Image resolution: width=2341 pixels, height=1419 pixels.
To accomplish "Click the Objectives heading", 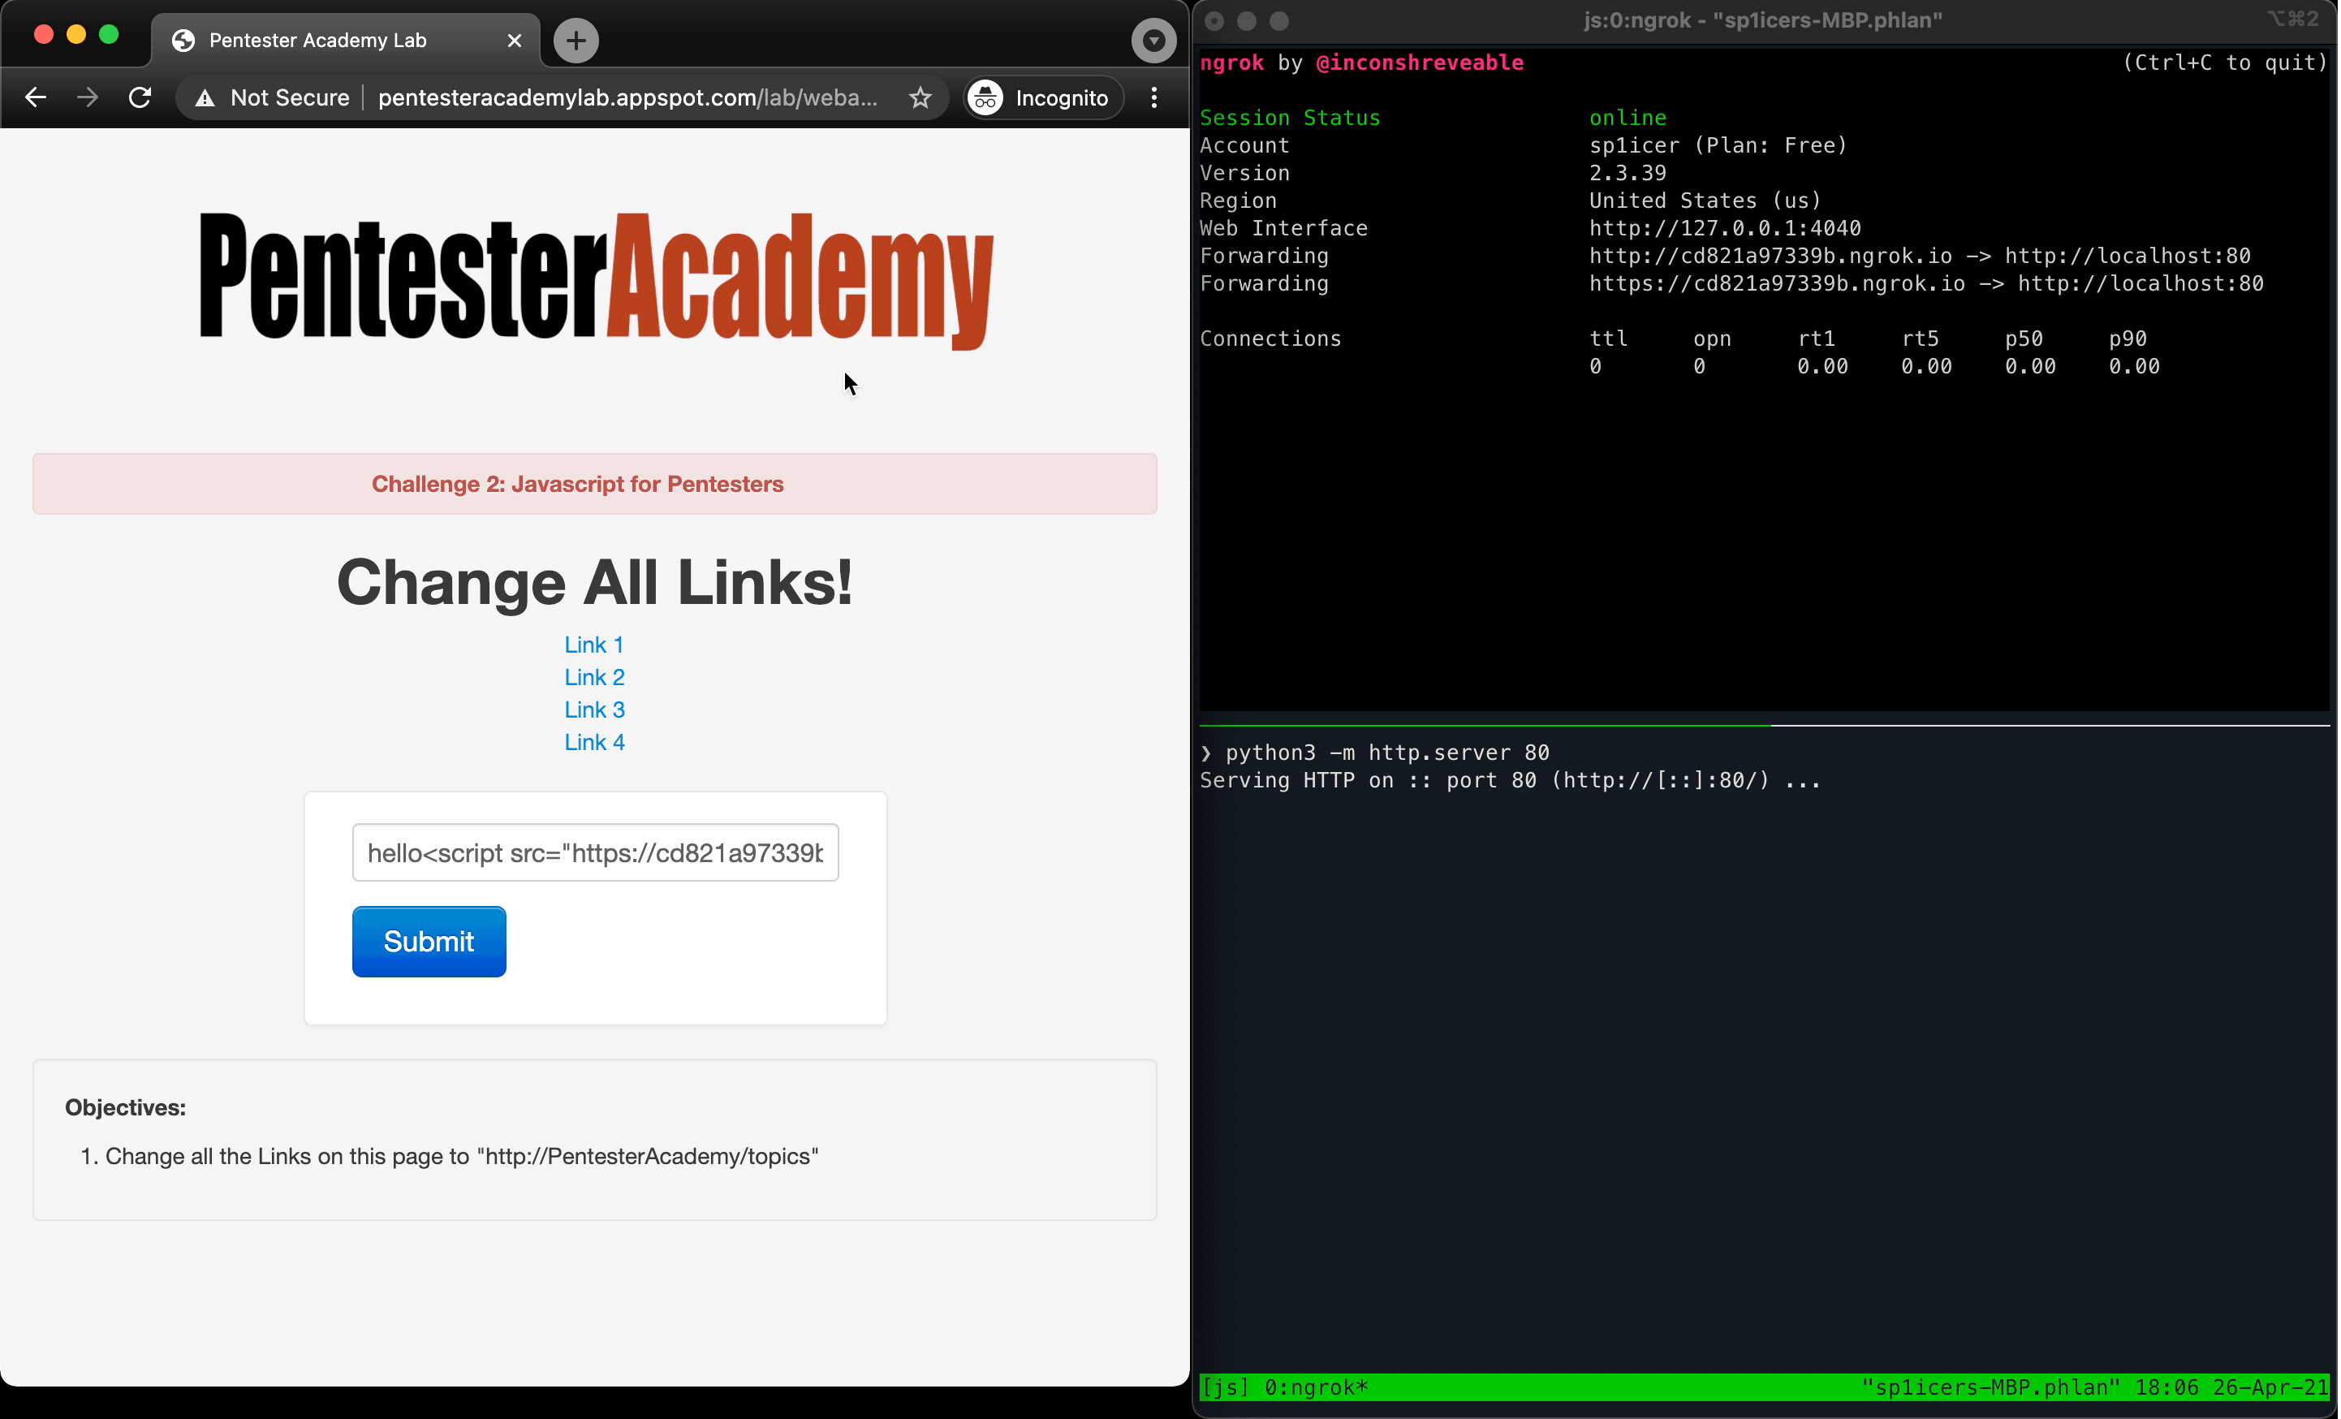I will pyautogui.click(x=125, y=1108).
